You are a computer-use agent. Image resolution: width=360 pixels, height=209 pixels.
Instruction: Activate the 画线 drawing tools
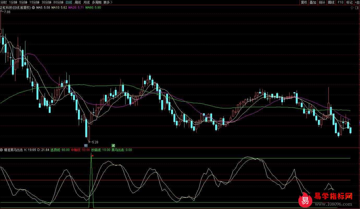tap(331, 2)
